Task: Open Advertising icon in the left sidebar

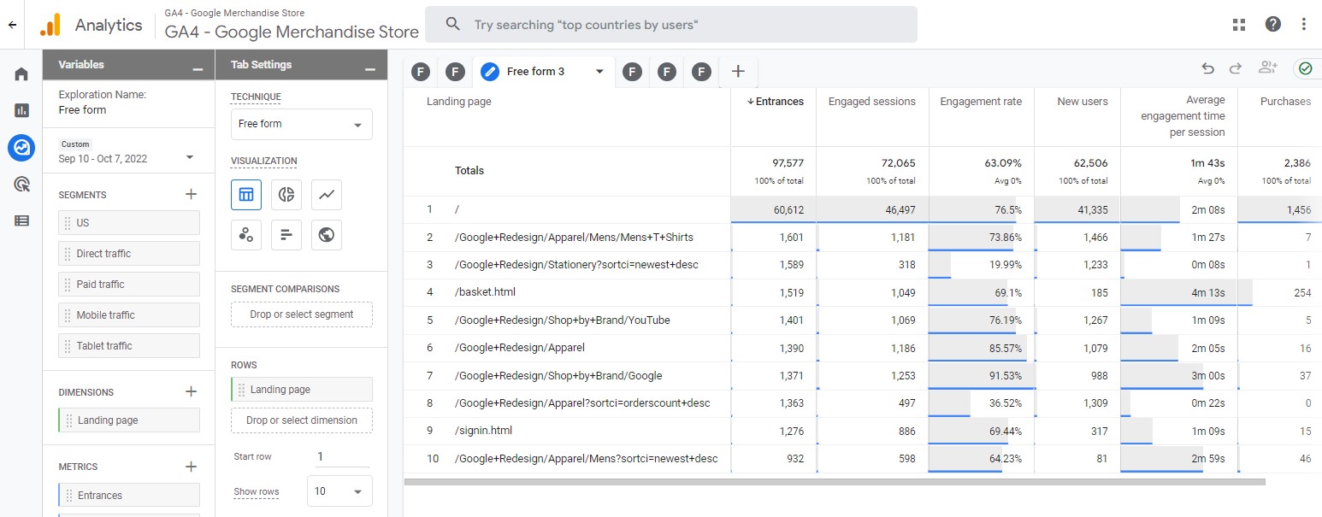Action: click(21, 184)
